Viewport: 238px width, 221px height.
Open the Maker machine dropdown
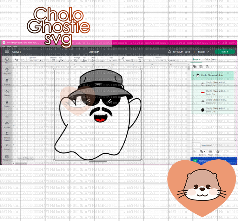click(x=203, y=52)
